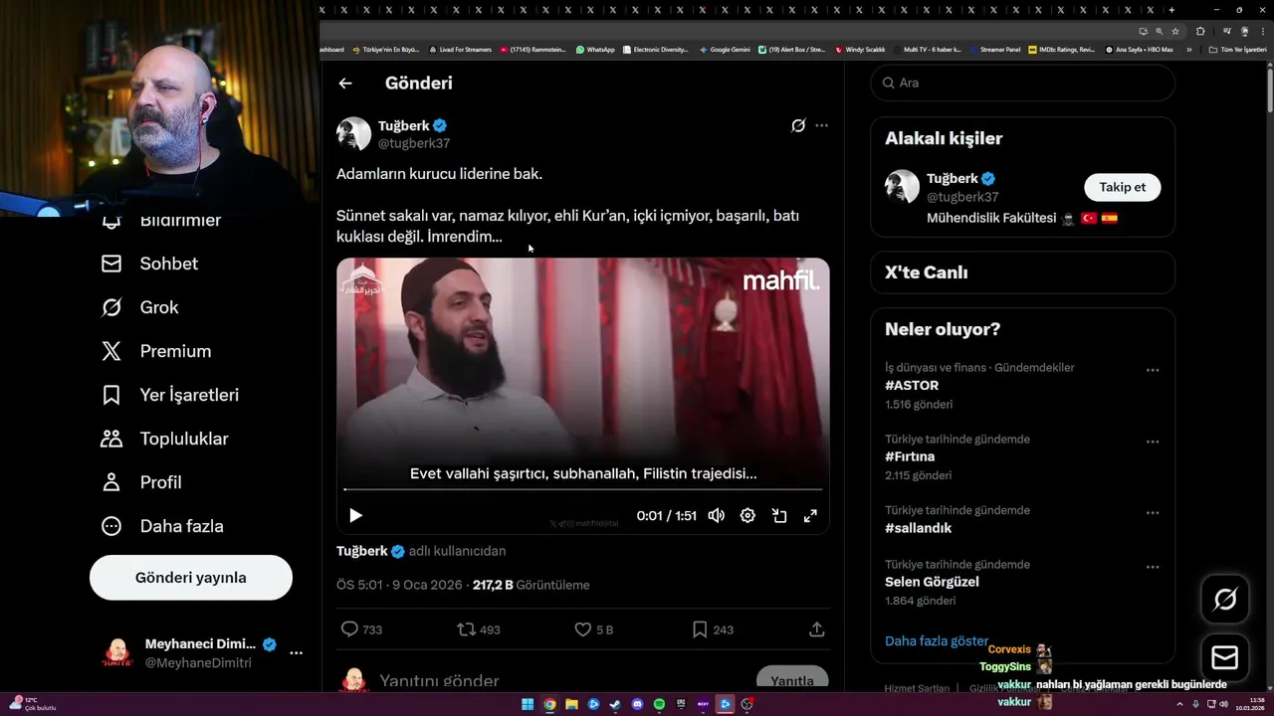Open Sohbet in the sidebar
1274x716 pixels.
tap(150, 264)
